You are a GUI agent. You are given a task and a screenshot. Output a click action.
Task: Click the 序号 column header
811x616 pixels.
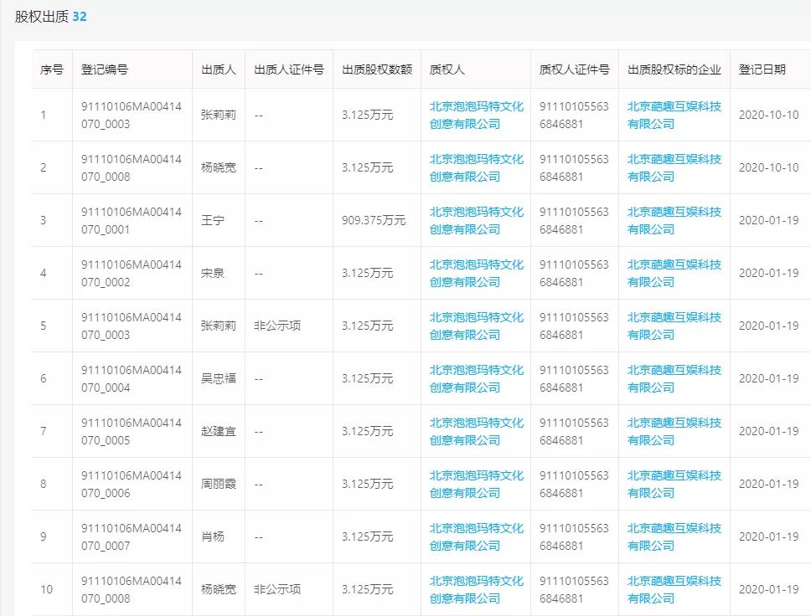pos(49,70)
